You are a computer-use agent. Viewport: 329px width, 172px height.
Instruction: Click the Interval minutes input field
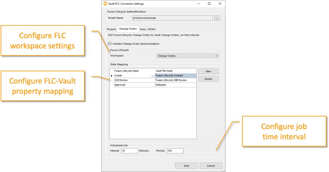tap(129, 151)
